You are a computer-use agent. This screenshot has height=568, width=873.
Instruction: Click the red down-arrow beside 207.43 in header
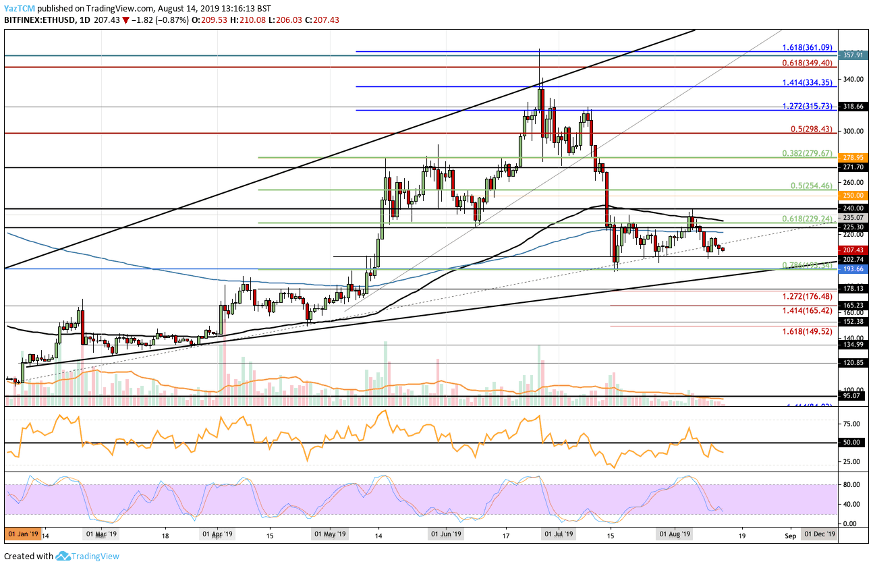[x=125, y=20]
